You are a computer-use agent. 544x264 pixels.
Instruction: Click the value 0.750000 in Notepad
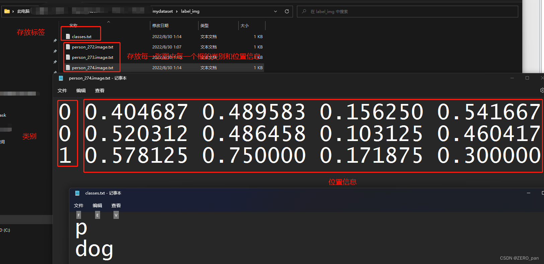tap(254, 155)
